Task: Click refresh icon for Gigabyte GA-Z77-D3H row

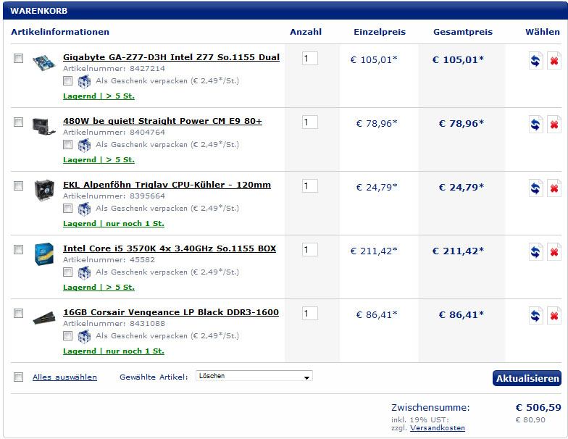Action: tap(535, 61)
